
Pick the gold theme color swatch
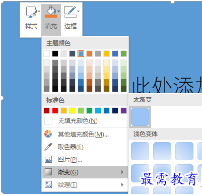pyautogui.click(x=106, y=53)
